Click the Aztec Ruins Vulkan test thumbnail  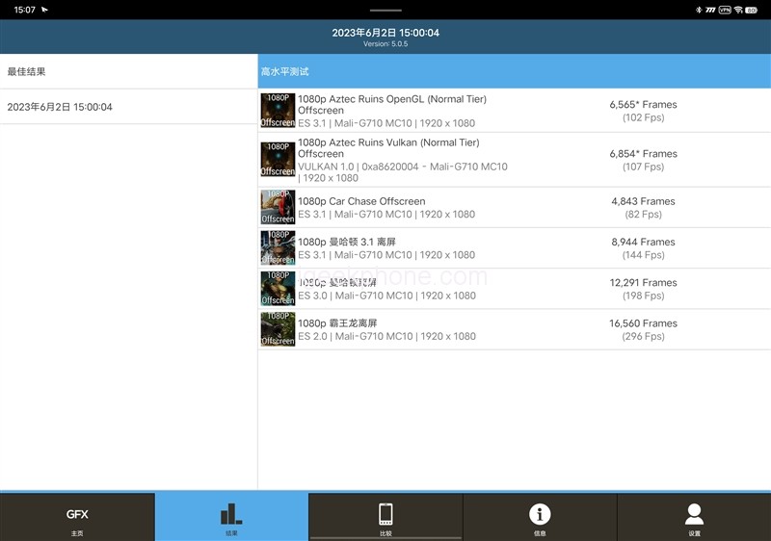[278, 160]
